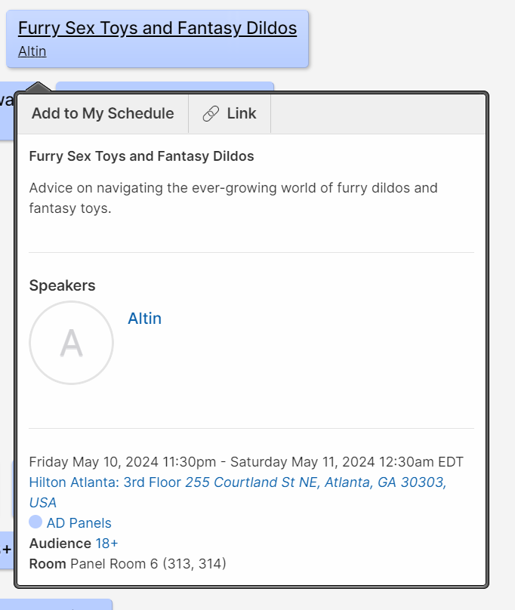Click the partially hidden blue card at the bottom
The width and height of the screenshot is (515, 610).
56,604
